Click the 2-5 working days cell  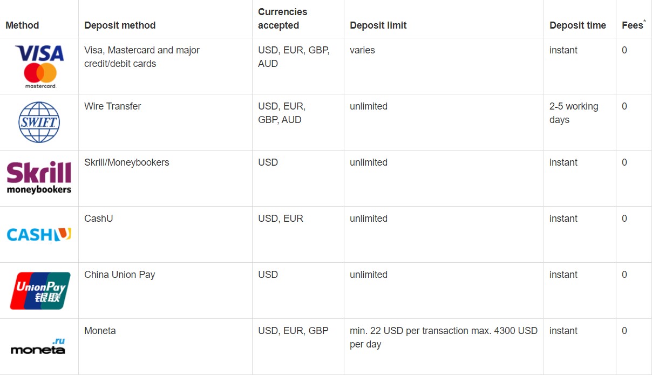point(574,113)
